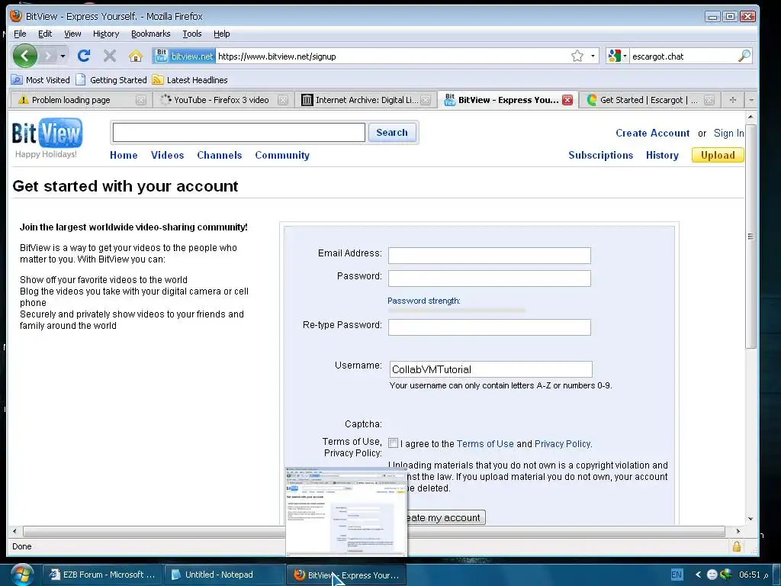Open the Help menu
The image size is (781, 586).
pyautogui.click(x=222, y=34)
